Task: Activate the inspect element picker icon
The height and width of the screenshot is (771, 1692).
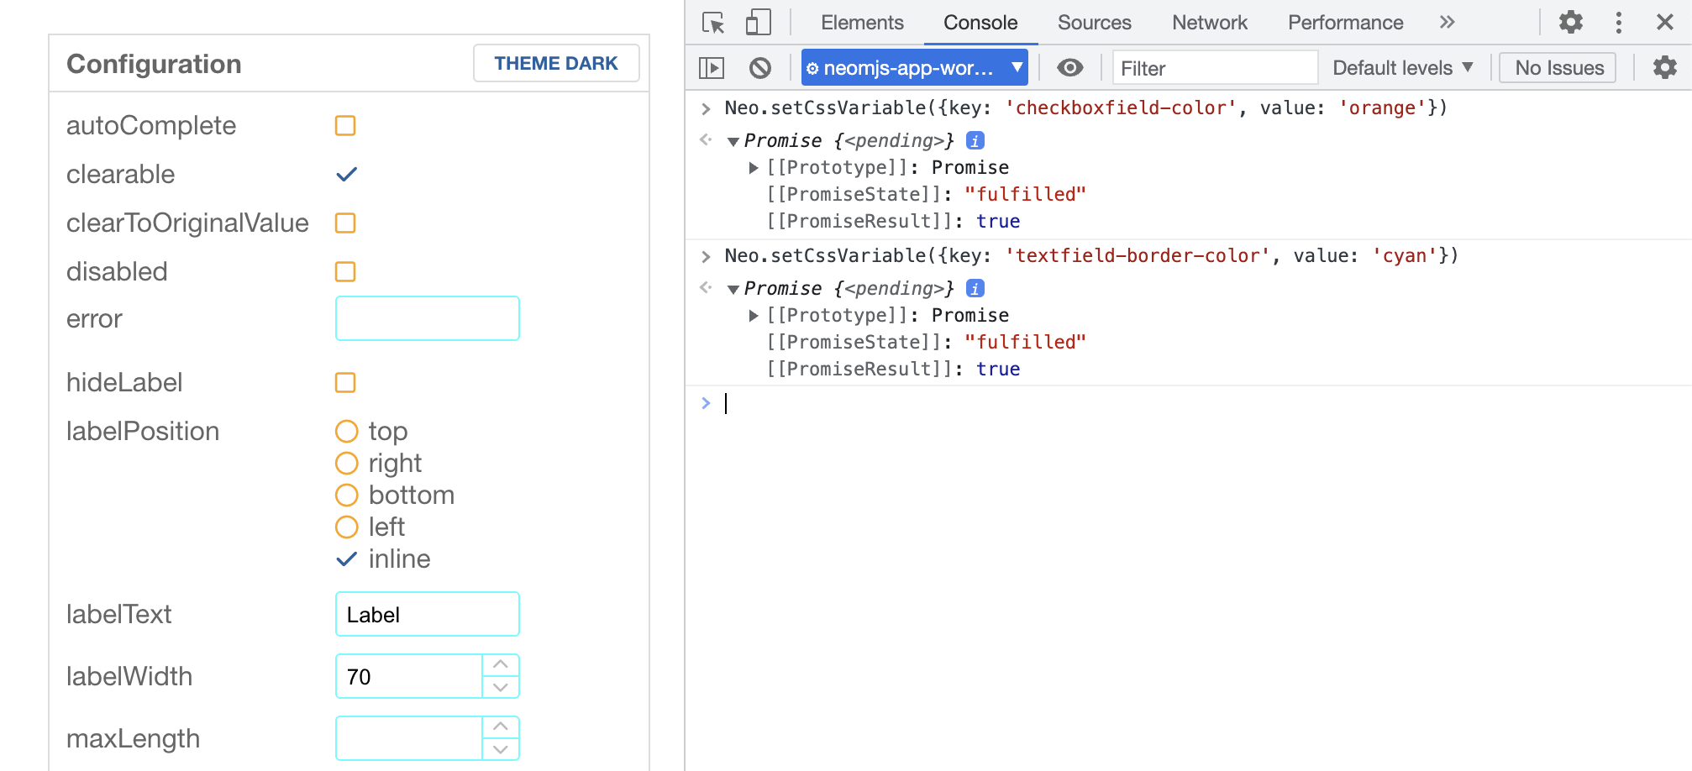Action: 713,23
